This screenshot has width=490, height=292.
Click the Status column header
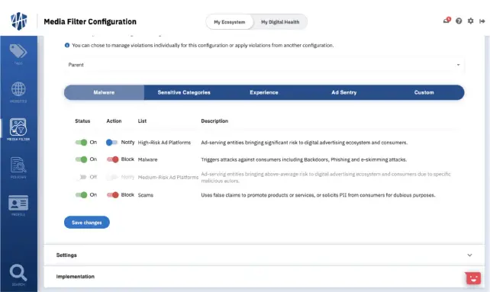(82, 121)
